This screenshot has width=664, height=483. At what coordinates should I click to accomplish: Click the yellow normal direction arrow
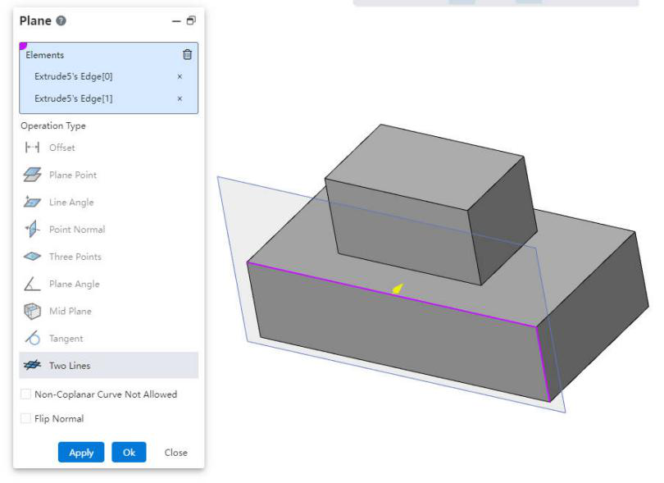pos(398,289)
